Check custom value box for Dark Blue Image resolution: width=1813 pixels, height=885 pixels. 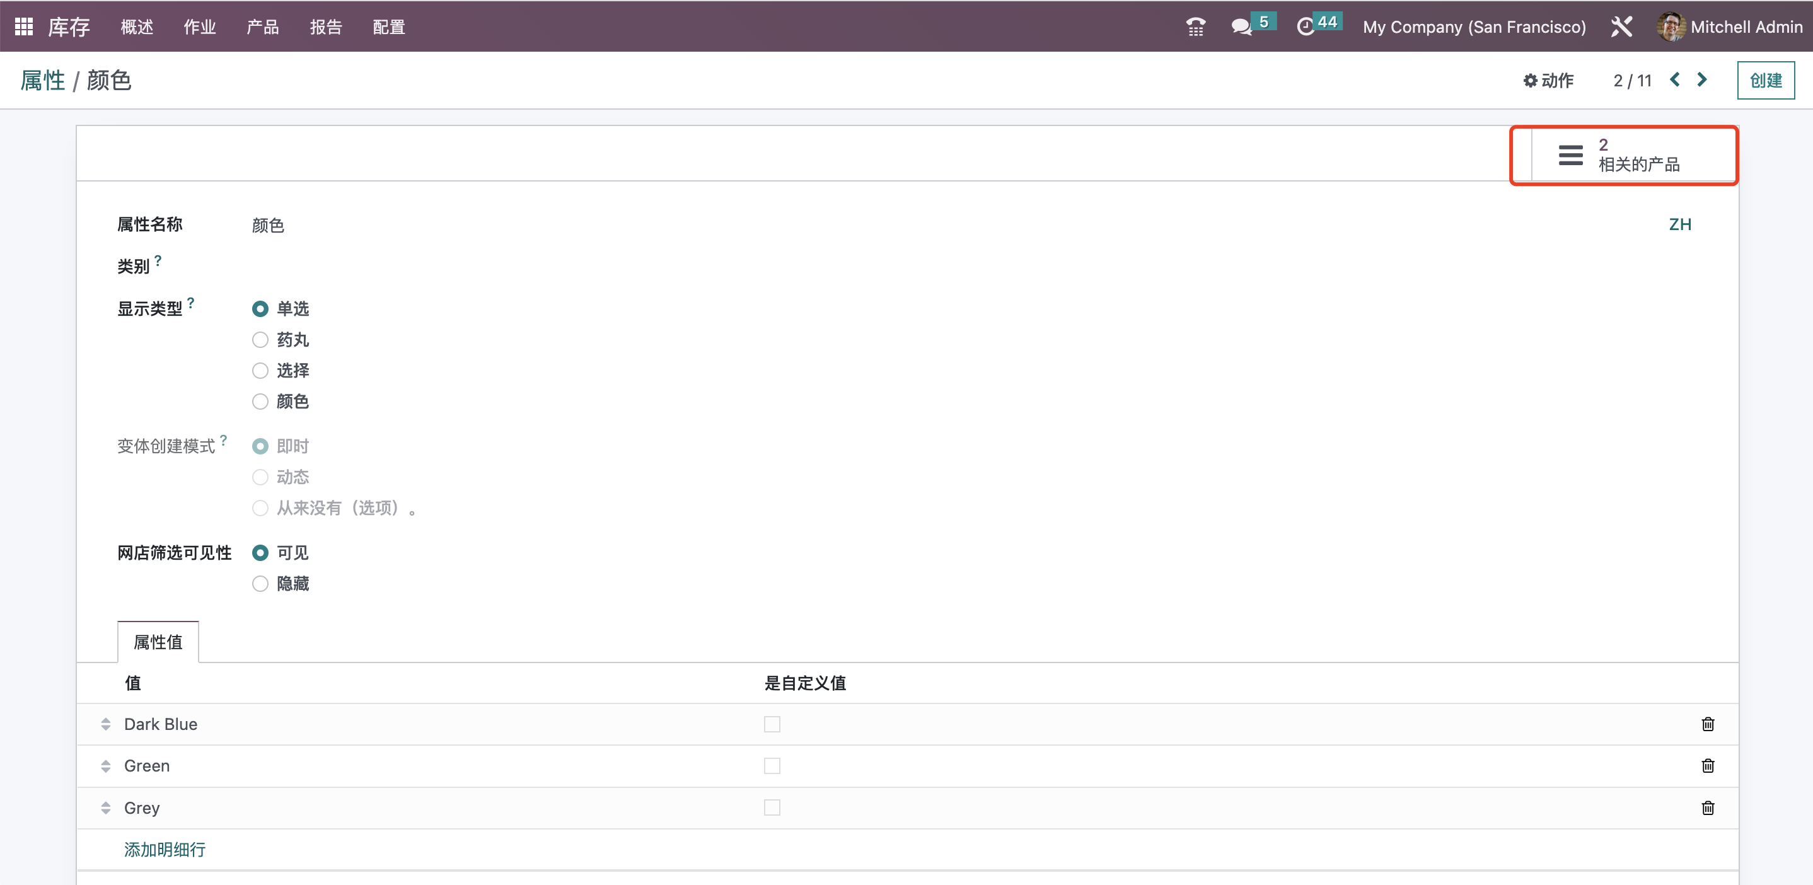[772, 724]
